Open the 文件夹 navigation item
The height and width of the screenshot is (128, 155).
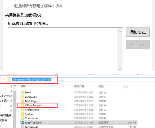tap(3, 120)
